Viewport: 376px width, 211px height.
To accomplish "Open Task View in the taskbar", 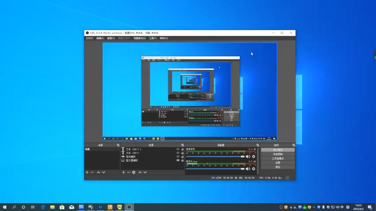I will pos(33,207).
